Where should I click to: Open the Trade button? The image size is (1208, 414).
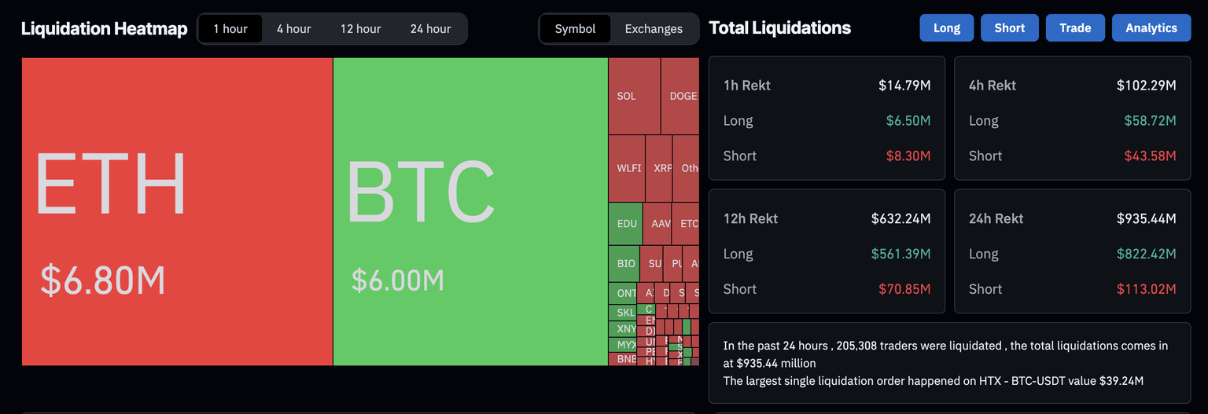pyautogui.click(x=1074, y=28)
